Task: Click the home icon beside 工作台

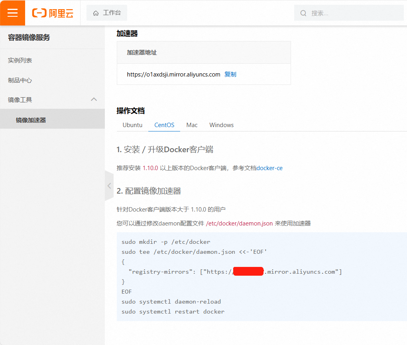Action: [96, 13]
